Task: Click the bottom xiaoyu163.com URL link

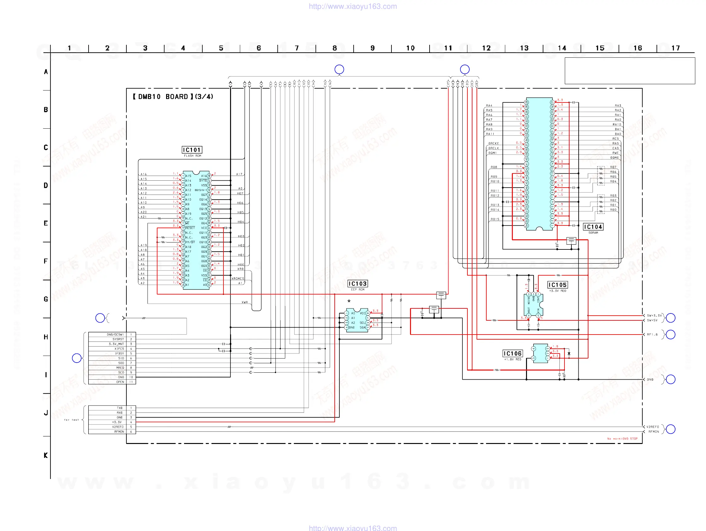Action: (353, 528)
